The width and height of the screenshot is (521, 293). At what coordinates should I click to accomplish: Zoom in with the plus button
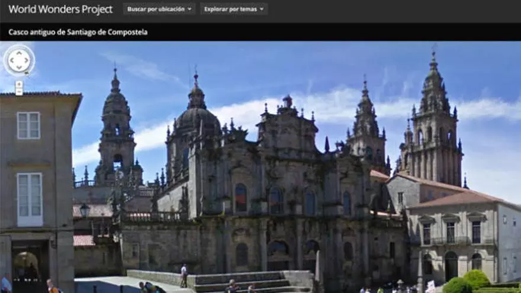click(x=19, y=85)
